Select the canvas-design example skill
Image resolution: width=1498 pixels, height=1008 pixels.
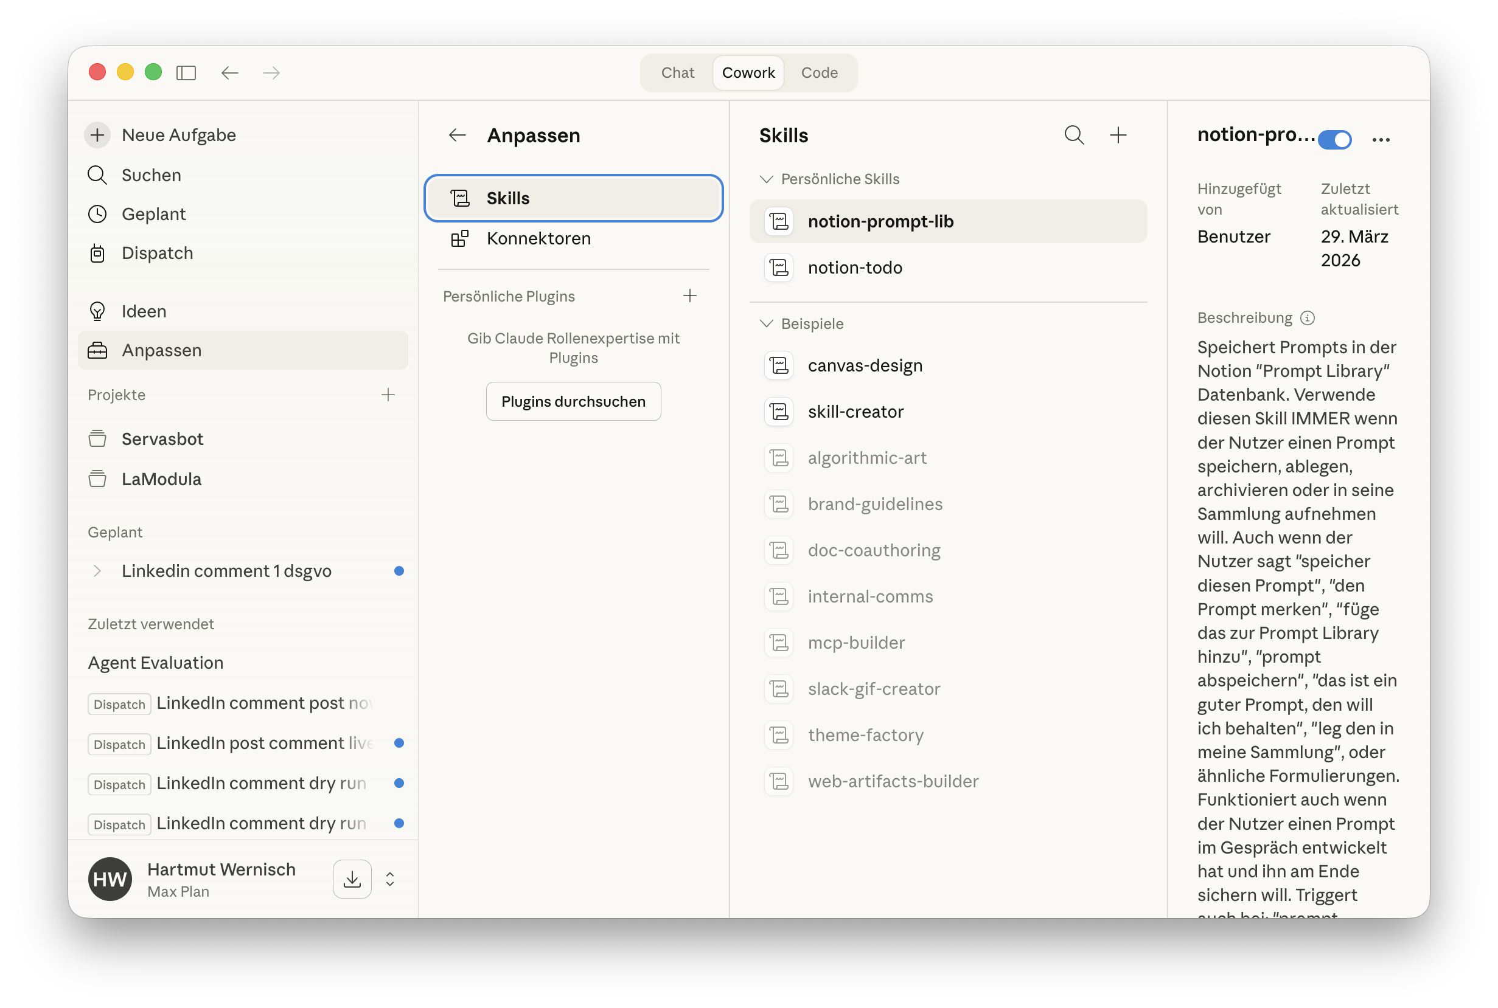pos(865,365)
